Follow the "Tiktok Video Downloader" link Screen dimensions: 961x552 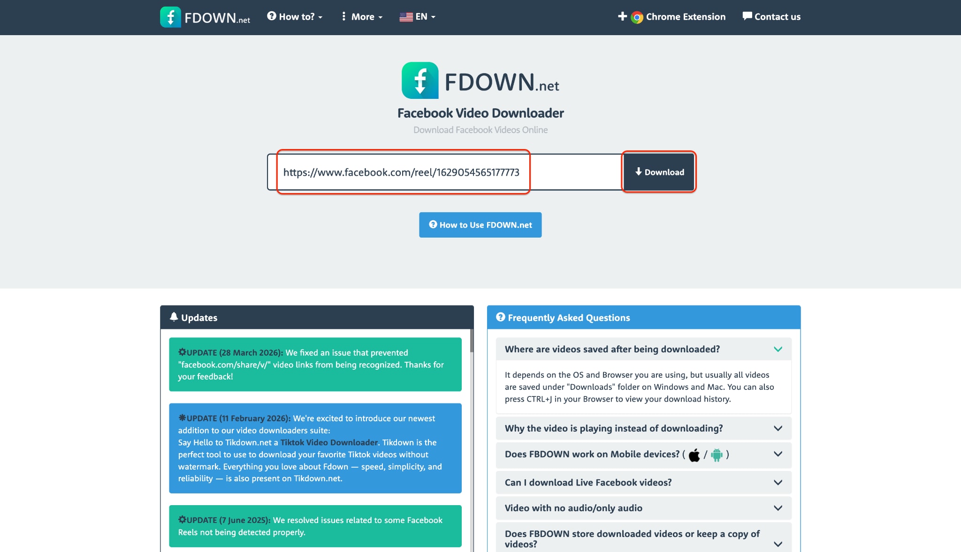pyautogui.click(x=329, y=442)
